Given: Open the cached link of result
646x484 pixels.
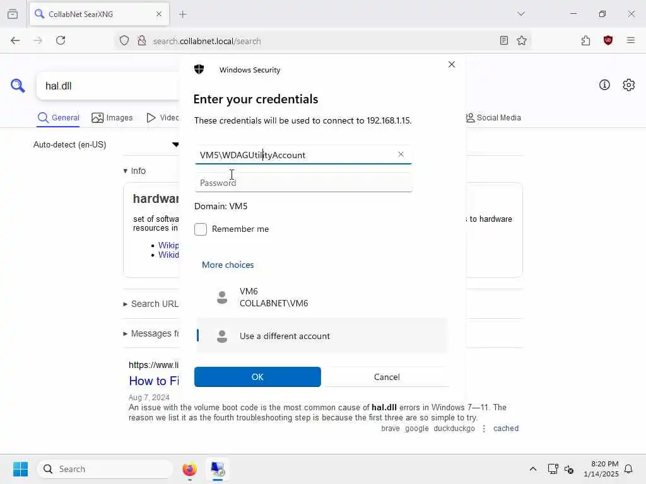Looking at the screenshot, I should tap(506, 429).
